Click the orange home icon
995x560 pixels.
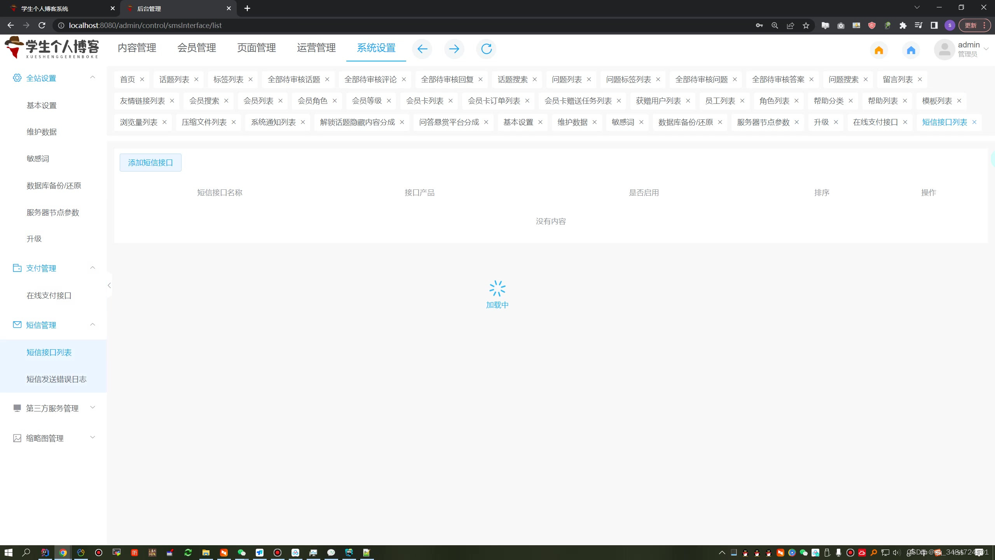(x=879, y=50)
